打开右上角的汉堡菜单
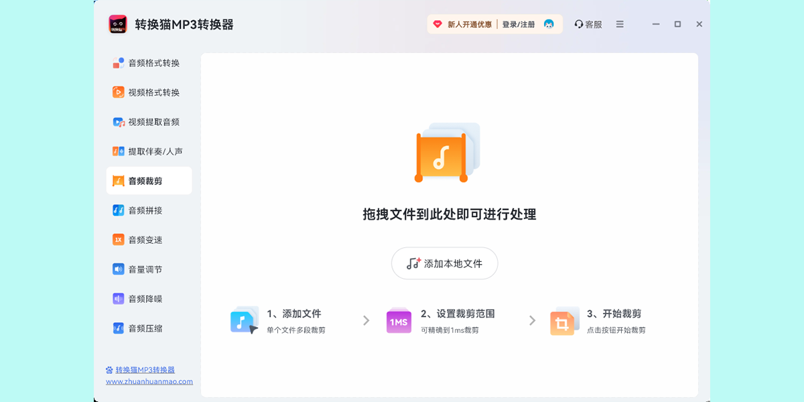 pyautogui.click(x=619, y=23)
